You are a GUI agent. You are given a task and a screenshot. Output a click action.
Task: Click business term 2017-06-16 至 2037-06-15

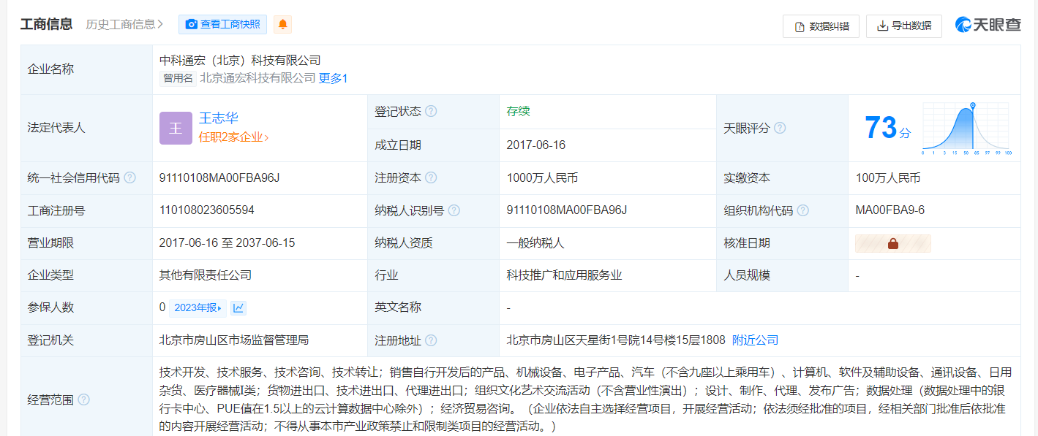(x=227, y=242)
